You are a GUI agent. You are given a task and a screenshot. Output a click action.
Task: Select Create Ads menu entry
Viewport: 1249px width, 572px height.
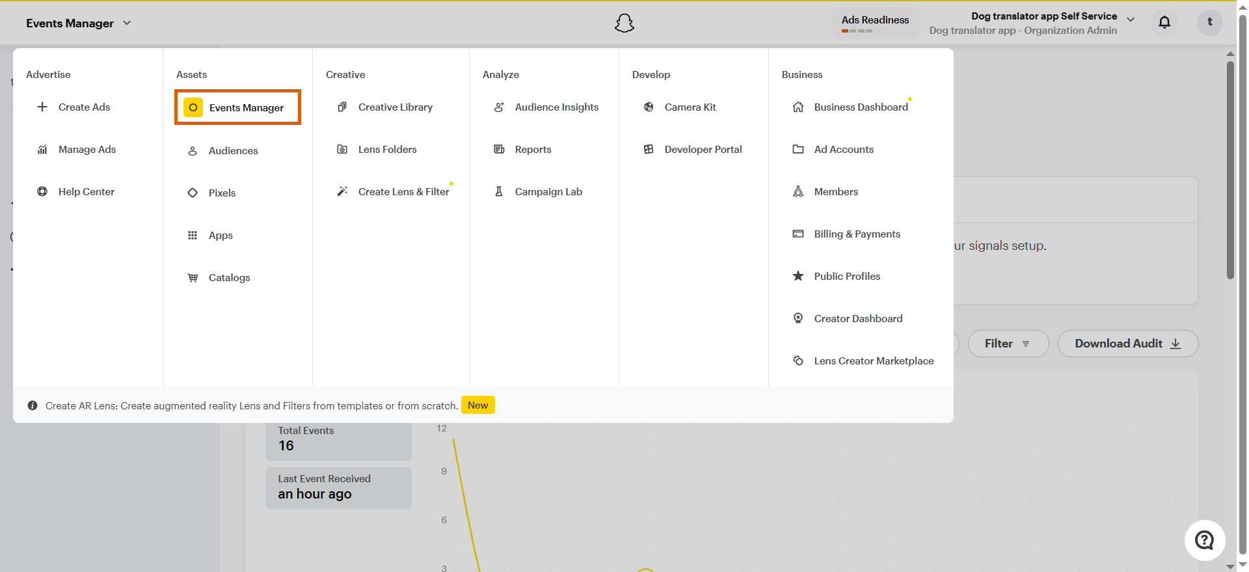point(84,107)
